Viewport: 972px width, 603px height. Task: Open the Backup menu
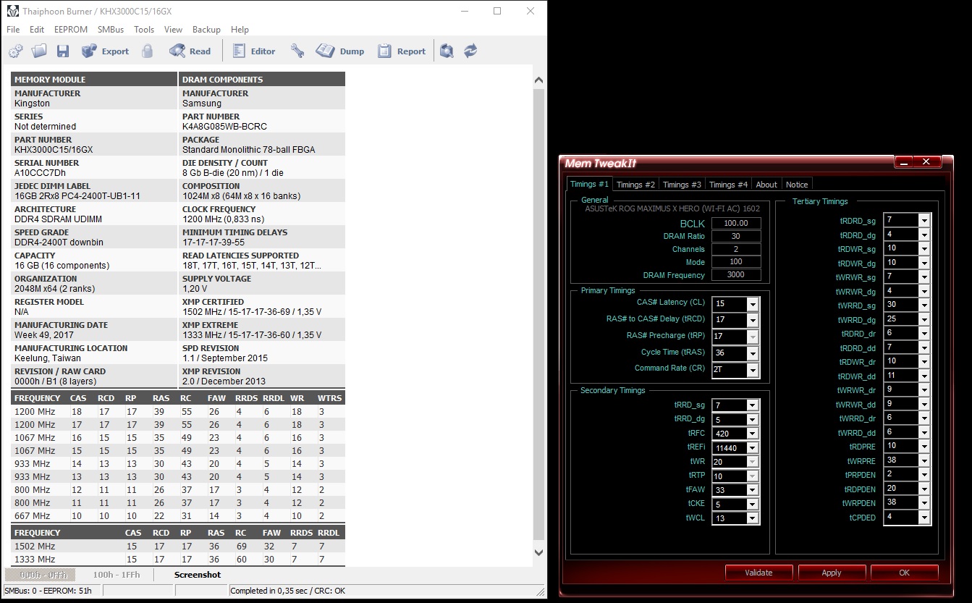pos(206,30)
